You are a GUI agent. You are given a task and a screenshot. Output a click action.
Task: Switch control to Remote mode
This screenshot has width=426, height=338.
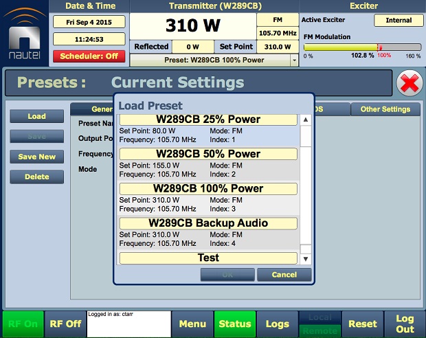click(x=320, y=330)
